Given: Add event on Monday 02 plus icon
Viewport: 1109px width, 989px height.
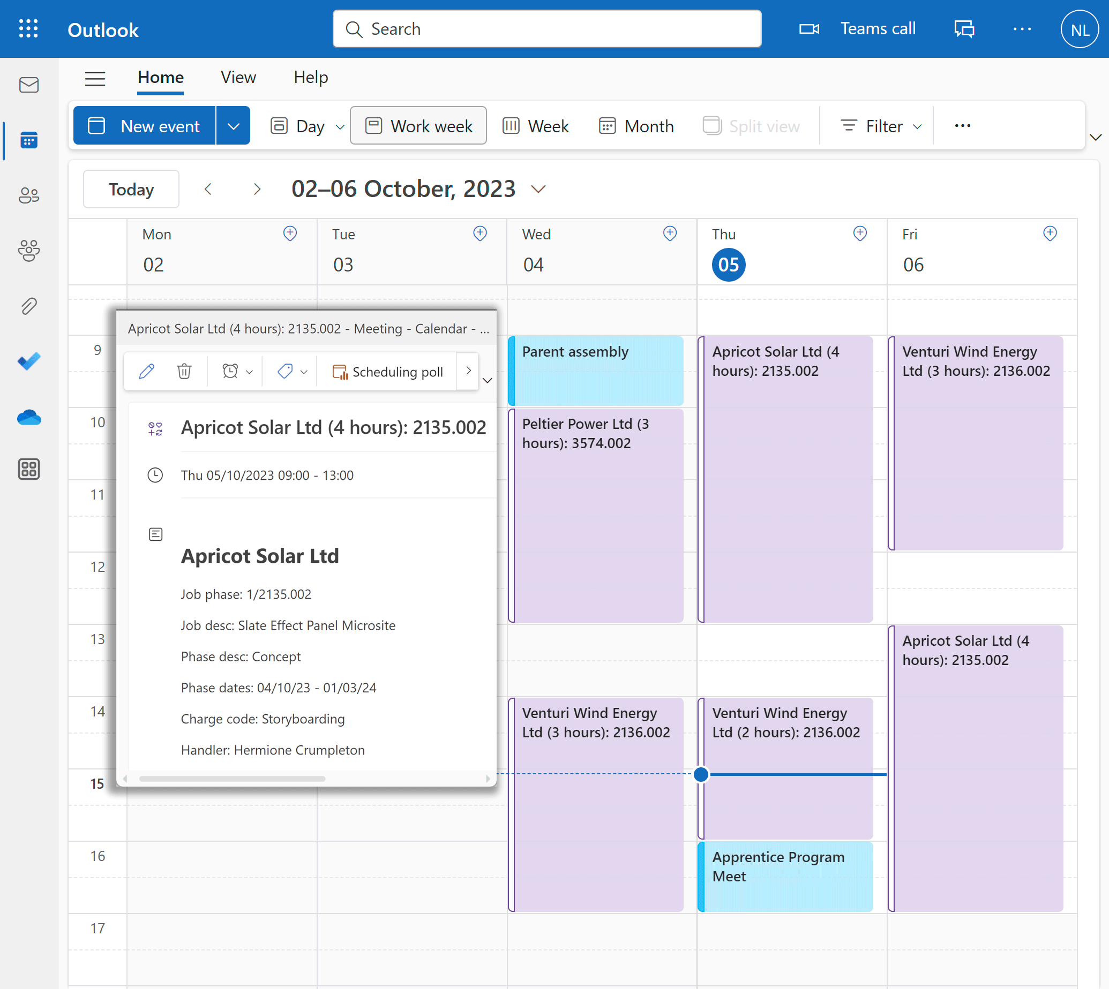Looking at the screenshot, I should click(290, 233).
